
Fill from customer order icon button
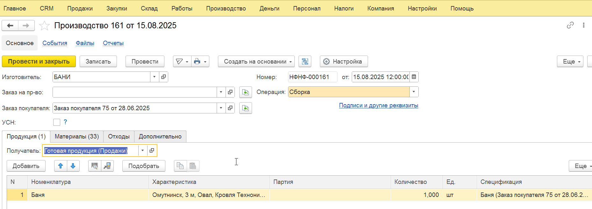click(x=245, y=108)
